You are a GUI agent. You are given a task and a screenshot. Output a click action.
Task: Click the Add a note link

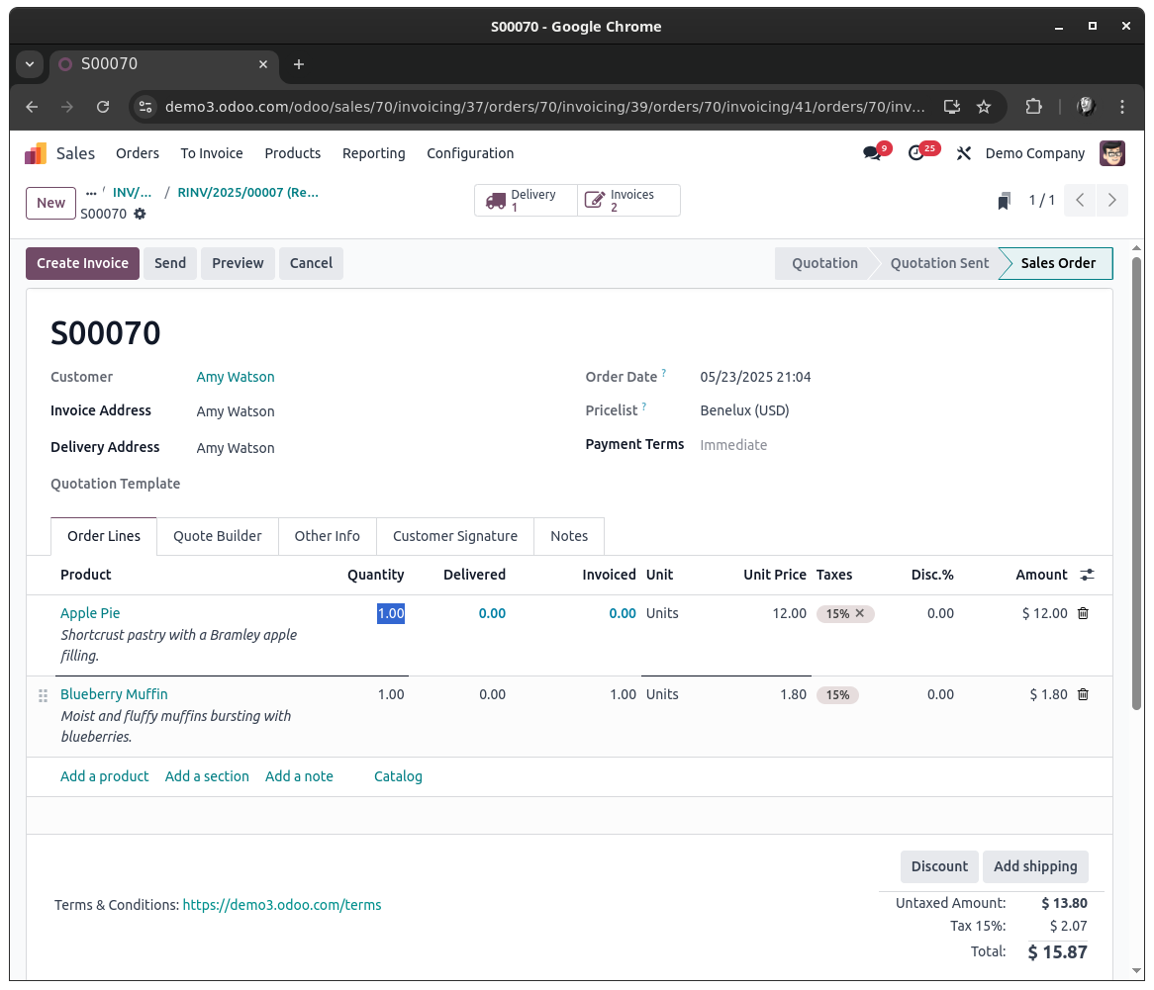click(x=299, y=776)
